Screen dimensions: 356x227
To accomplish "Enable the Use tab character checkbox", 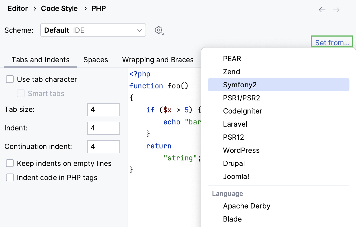I will (x=10, y=79).
